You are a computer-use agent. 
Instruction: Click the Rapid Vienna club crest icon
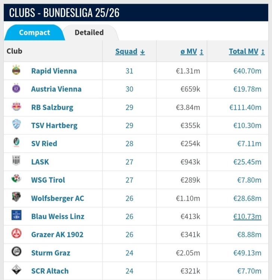[16, 71]
